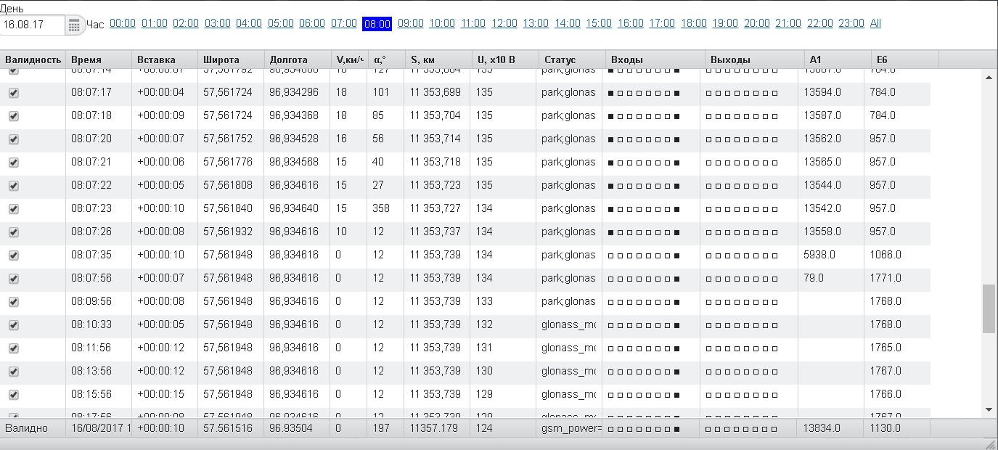
Task: Toggle validity checkbox for row 08:10:33
Action: (13, 325)
